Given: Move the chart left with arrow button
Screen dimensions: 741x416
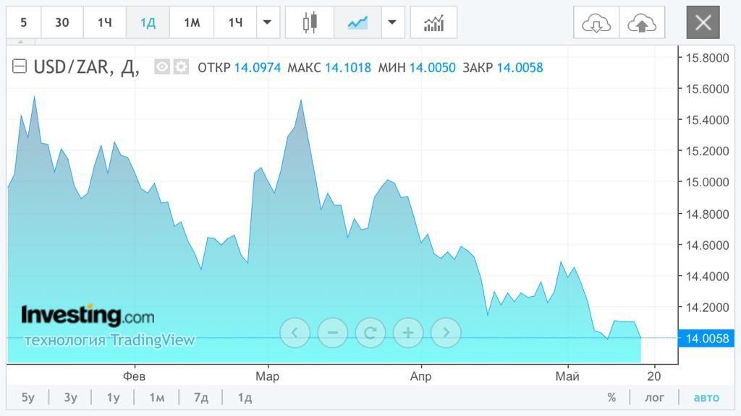Looking at the screenshot, I should click(x=295, y=332).
